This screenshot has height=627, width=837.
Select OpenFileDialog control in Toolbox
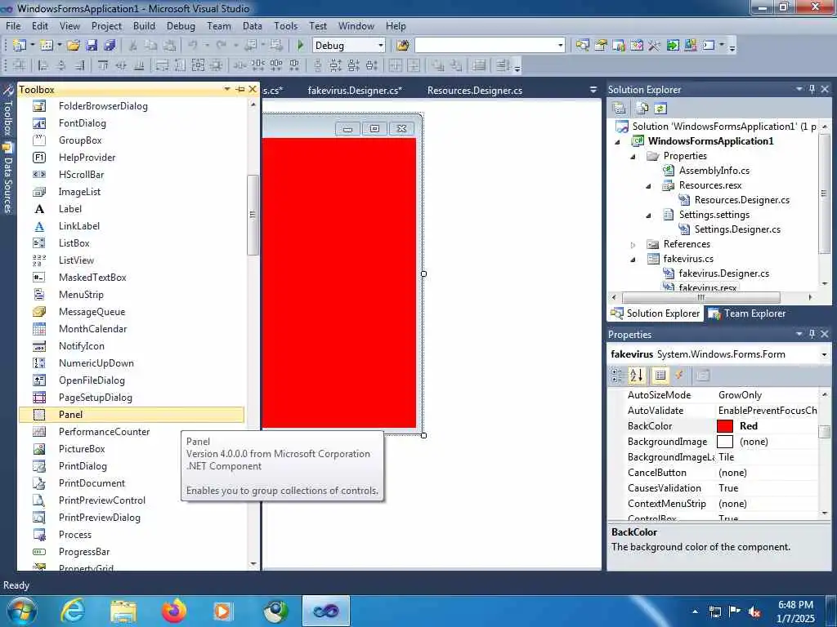(x=131, y=380)
